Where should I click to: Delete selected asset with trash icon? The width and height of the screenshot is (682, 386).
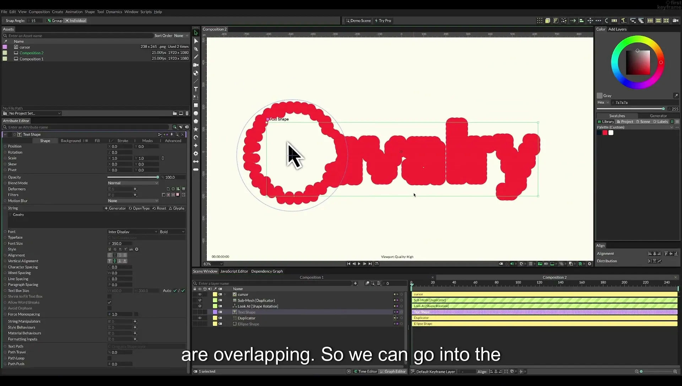187,114
